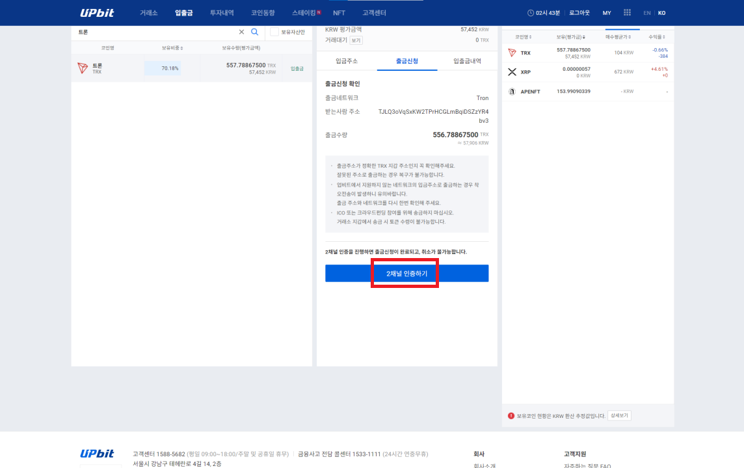This screenshot has width=744, height=468.
Task: Click the 153.99090339 APENFT balance
Action: (573, 92)
